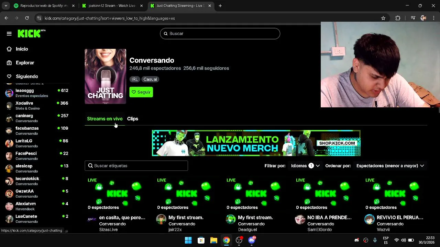Viewport: 440px width, 247px height.
Task: Open Explorar in sidebar
Action: pyautogui.click(x=25, y=63)
